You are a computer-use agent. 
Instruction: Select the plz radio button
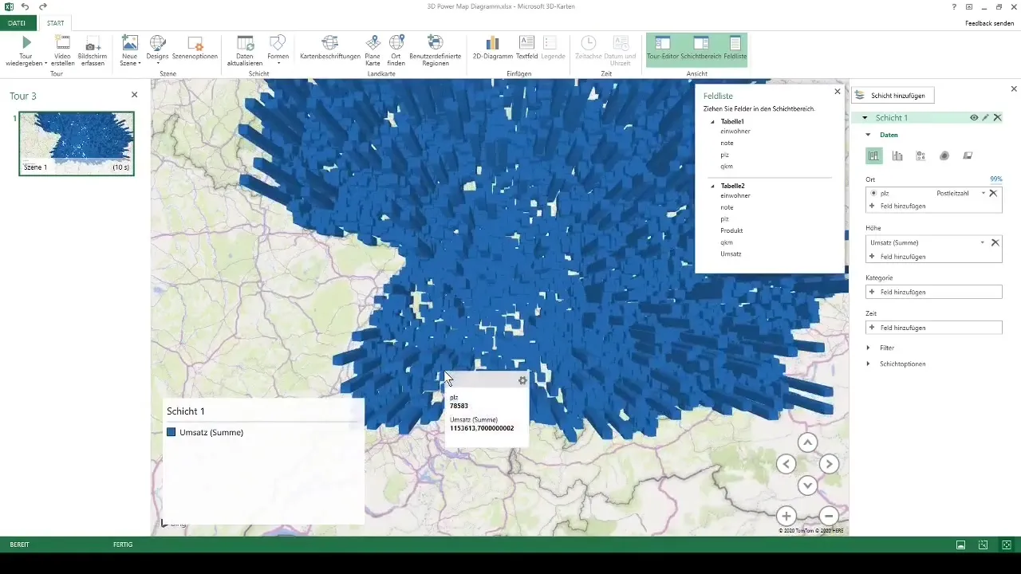pyautogui.click(x=874, y=193)
